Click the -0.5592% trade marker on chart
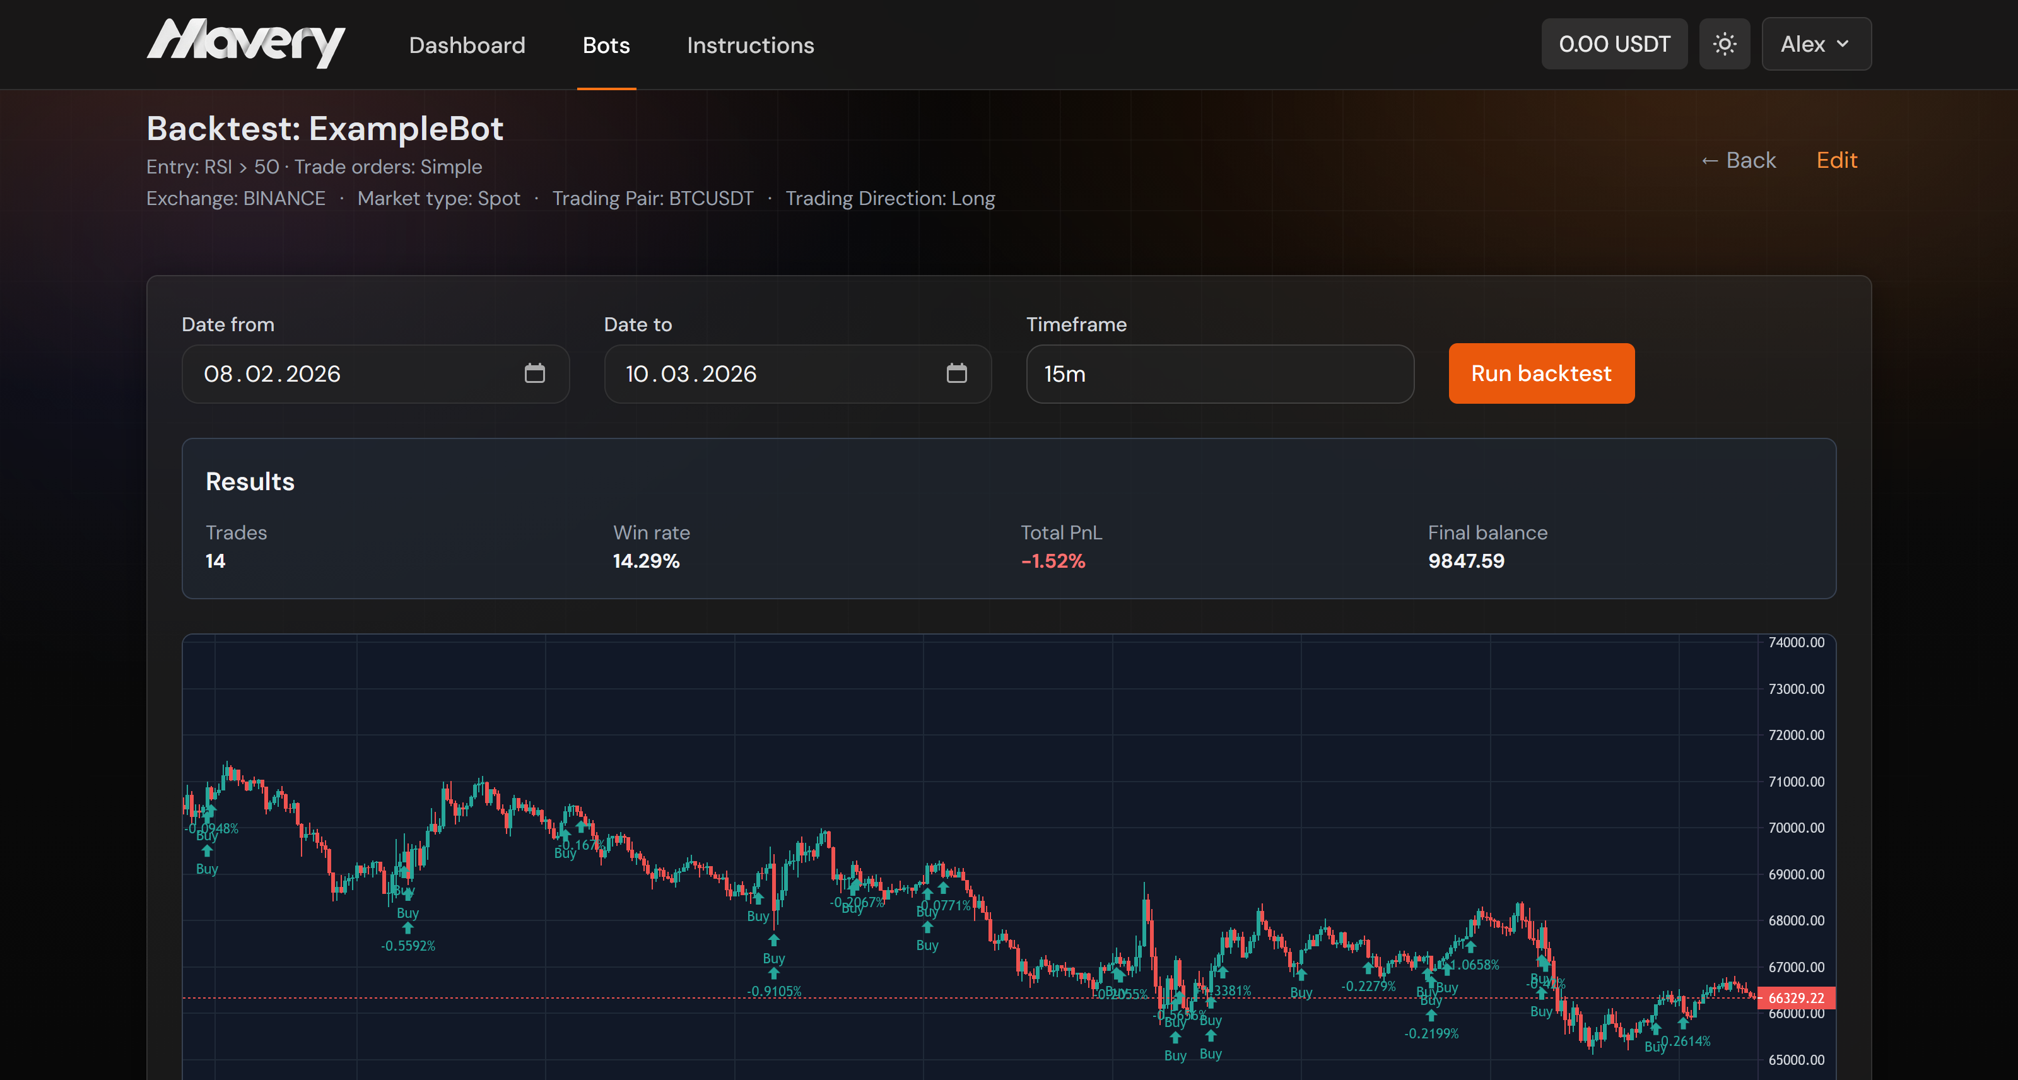2018x1080 pixels. tap(408, 946)
